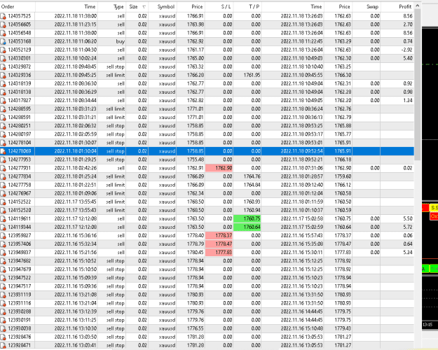
Task: Click the order icon for order 123947682
Action: tap(3, 261)
